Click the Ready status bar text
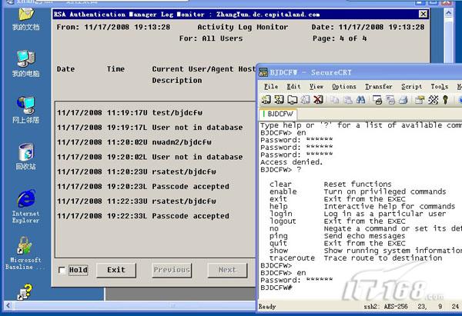 pyautogui.click(x=267, y=307)
